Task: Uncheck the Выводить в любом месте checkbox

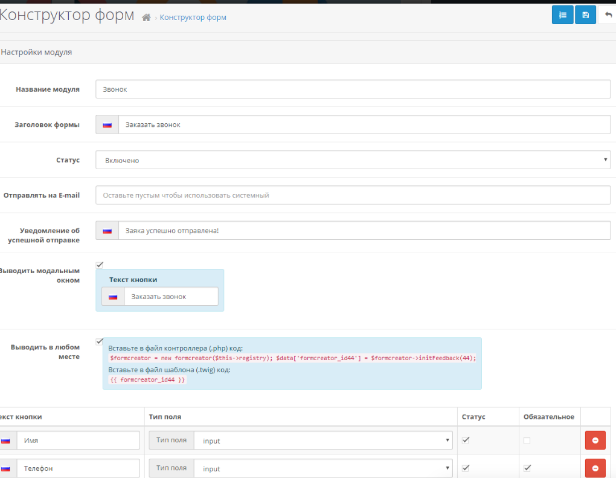Action: [100, 341]
